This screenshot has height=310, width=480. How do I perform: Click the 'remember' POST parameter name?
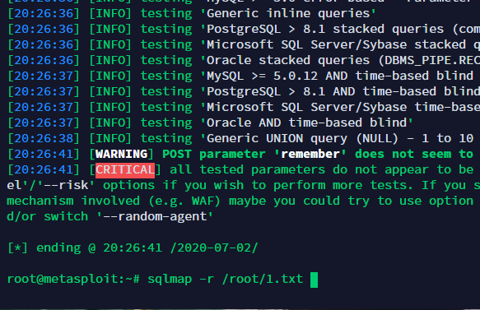pos(310,154)
